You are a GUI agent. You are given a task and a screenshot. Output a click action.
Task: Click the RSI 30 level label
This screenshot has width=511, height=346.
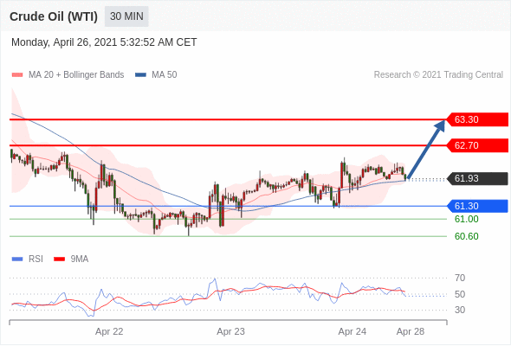point(460,310)
